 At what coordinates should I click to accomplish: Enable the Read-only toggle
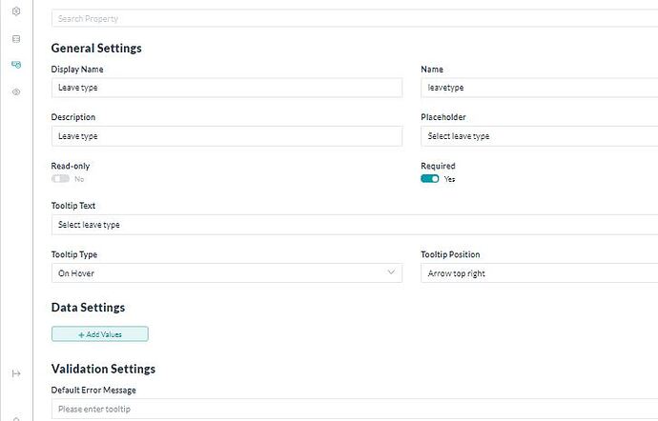(61, 178)
